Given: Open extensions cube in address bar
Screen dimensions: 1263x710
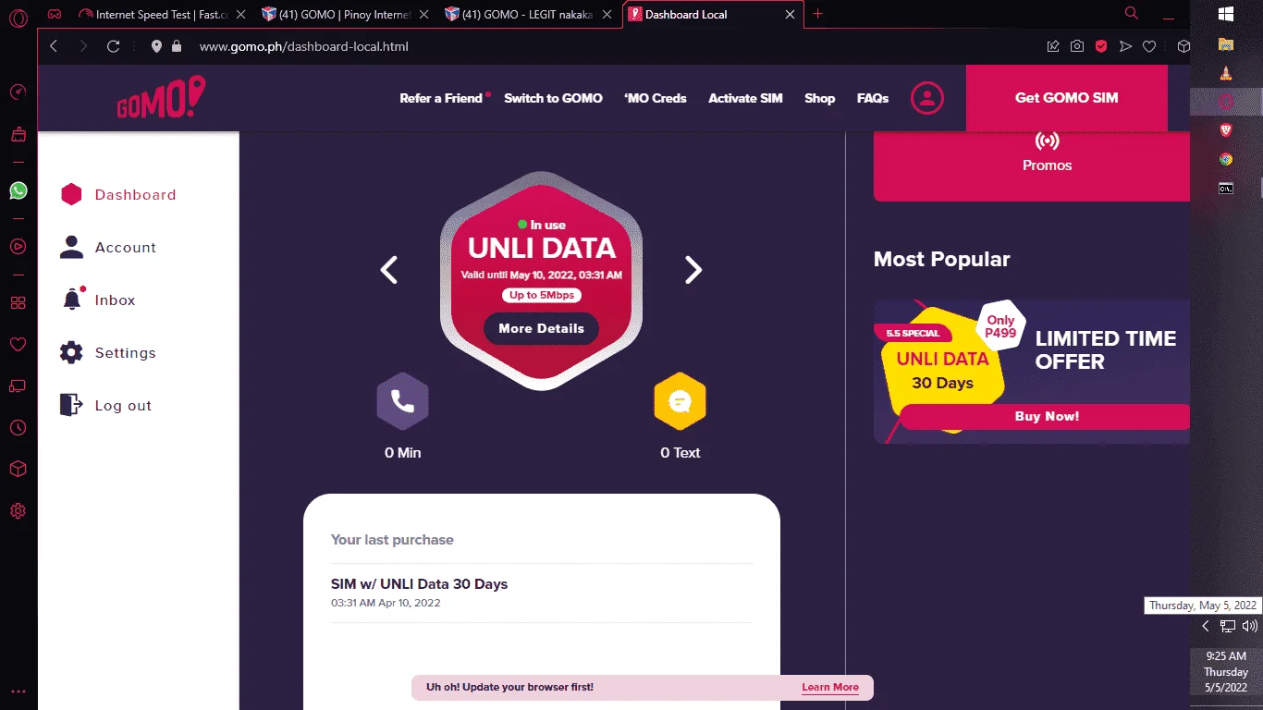Looking at the screenshot, I should (1183, 46).
